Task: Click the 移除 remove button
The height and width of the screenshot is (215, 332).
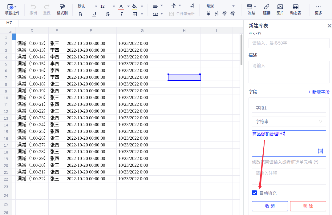Action: (308, 206)
